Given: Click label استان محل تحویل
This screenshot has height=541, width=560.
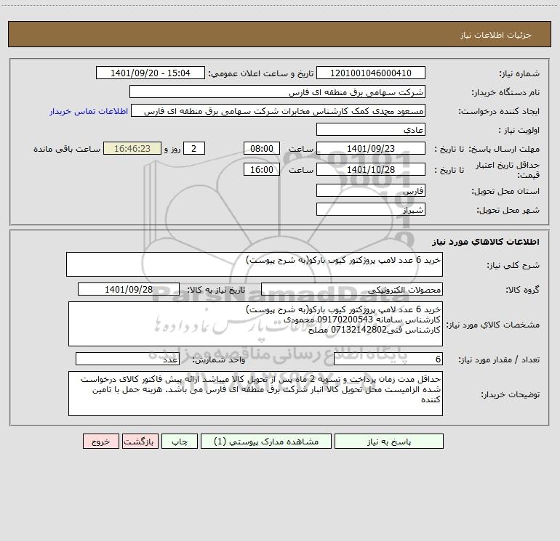Looking at the screenshot, I should coord(505,191).
